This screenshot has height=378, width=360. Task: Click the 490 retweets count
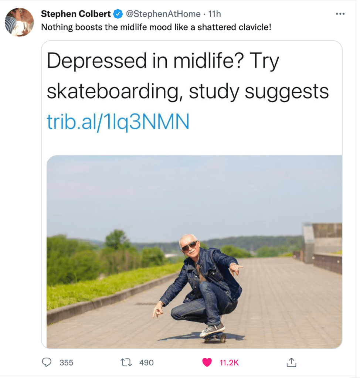tap(146, 363)
